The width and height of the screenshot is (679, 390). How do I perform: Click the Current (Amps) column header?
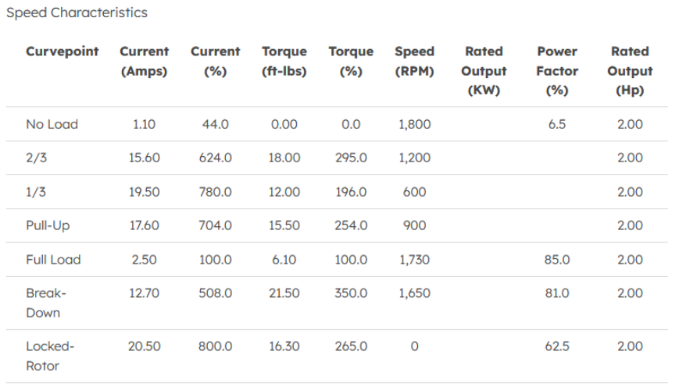click(x=144, y=61)
